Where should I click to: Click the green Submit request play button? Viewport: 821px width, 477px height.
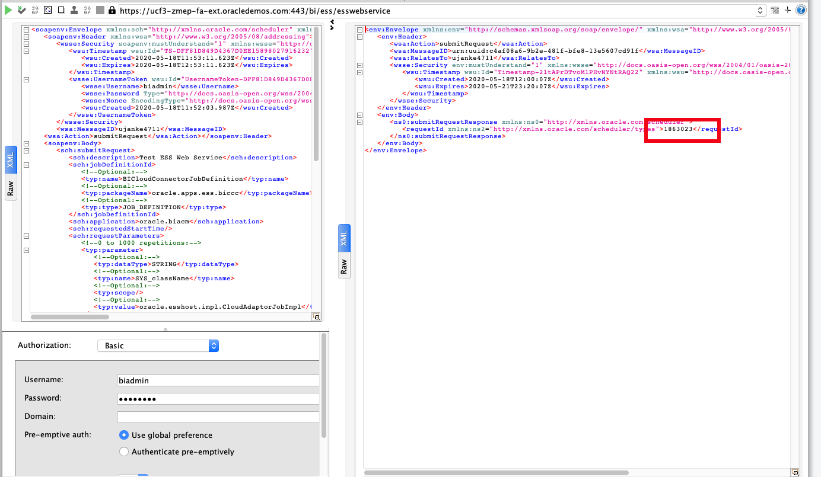click(9, 10)
